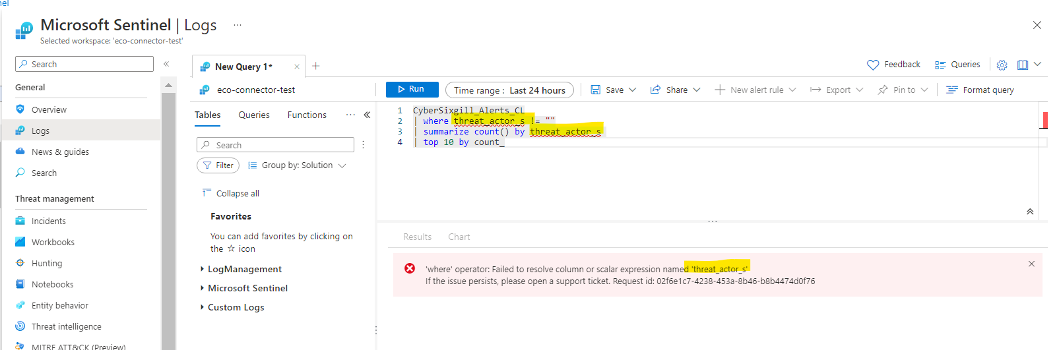Open Group by: Solution dropdown

point(297,165)
